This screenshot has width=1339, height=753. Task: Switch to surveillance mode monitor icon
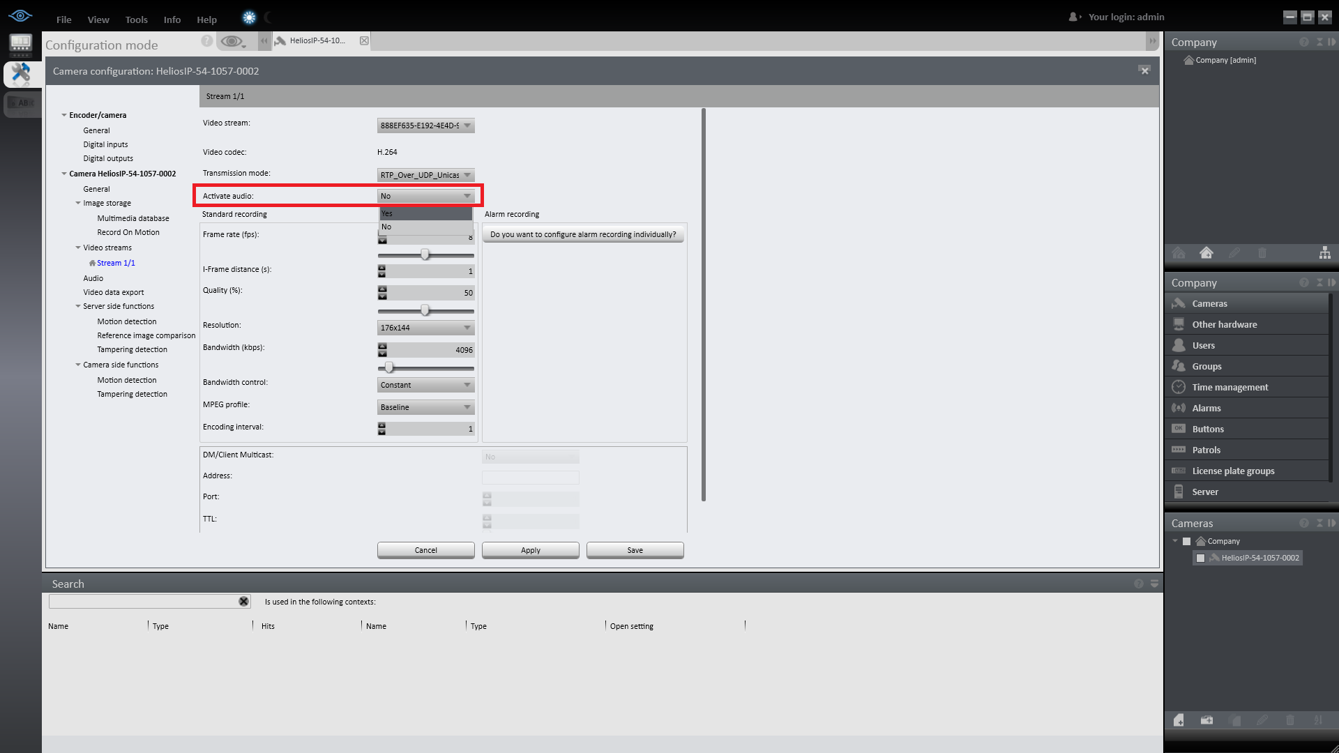[x=20, y=45]
